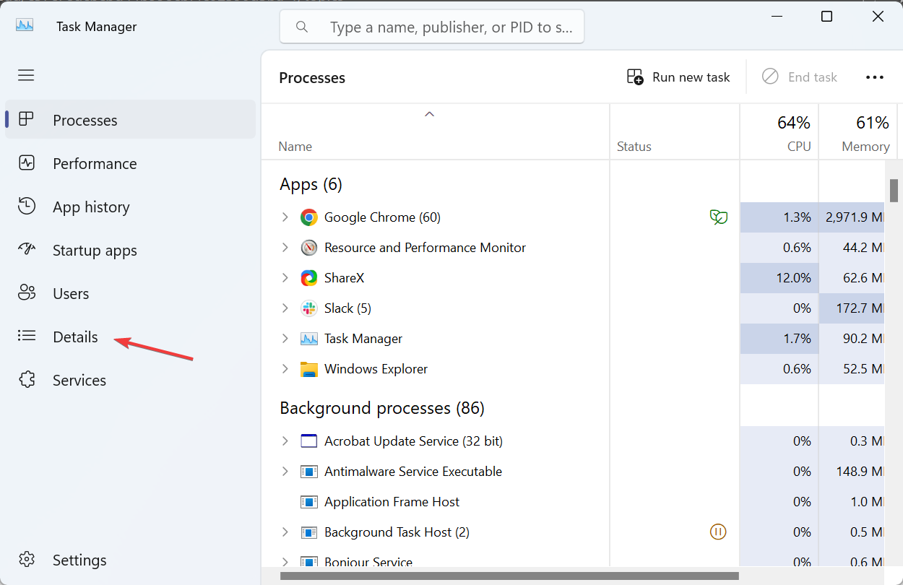Click Task Manager CPU value 1.7%
Screen dimensions: 903x585
797,339
